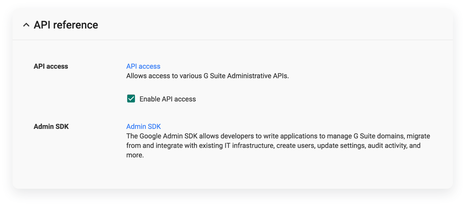The width and height of the screenshot is (464, 204).
Task: Click the API access description sentence
Action: point(207,76)
